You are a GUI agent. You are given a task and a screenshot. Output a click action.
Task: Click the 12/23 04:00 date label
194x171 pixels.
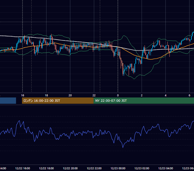point(165,168)
